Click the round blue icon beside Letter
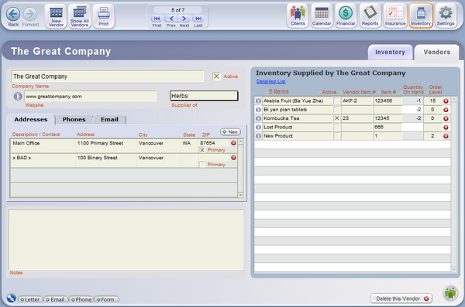 coord(12,298)
